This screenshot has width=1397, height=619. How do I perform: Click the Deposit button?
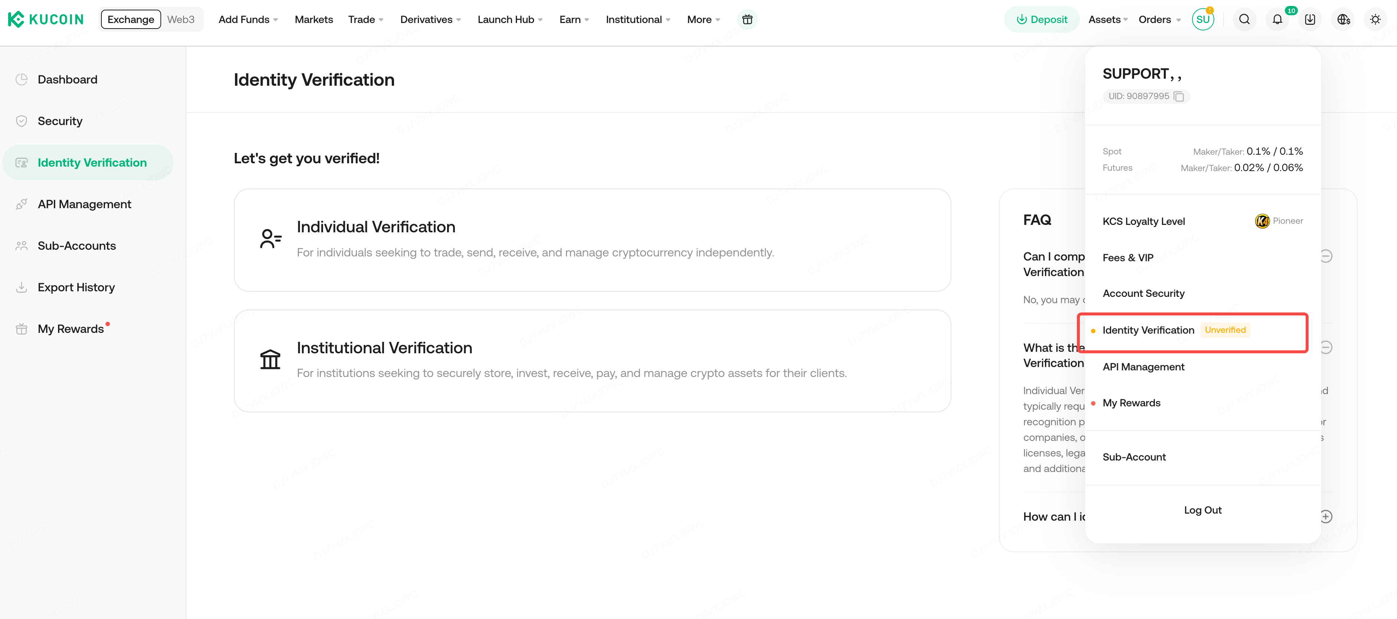[x=1041, y=20]
